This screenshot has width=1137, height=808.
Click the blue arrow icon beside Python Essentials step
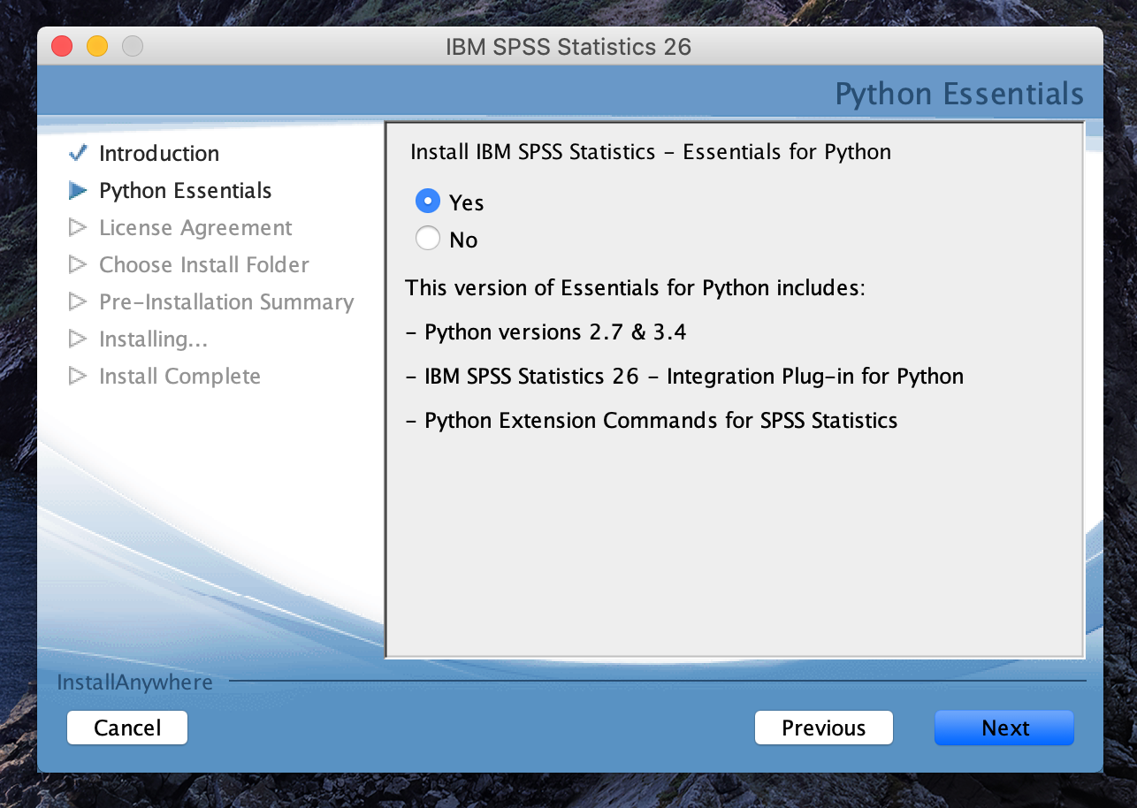78,191
